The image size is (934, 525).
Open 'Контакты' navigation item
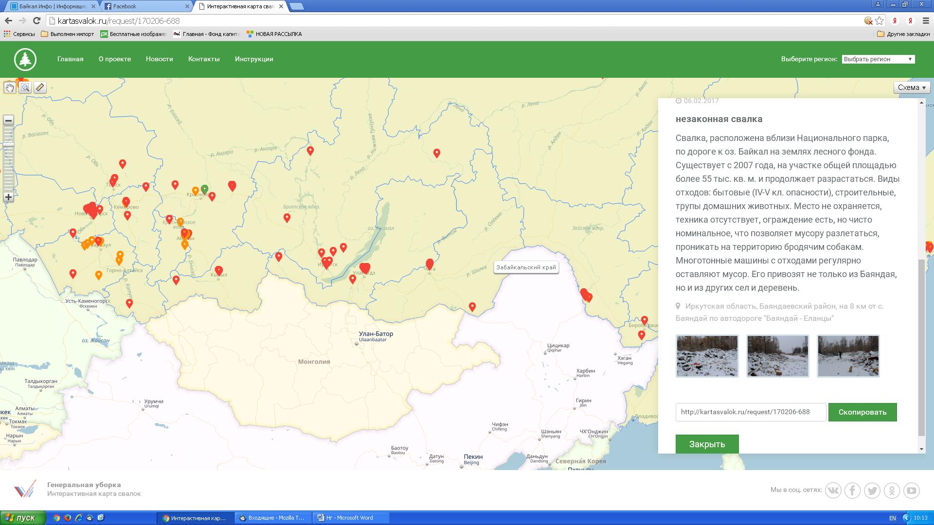[x=204, y=59]
